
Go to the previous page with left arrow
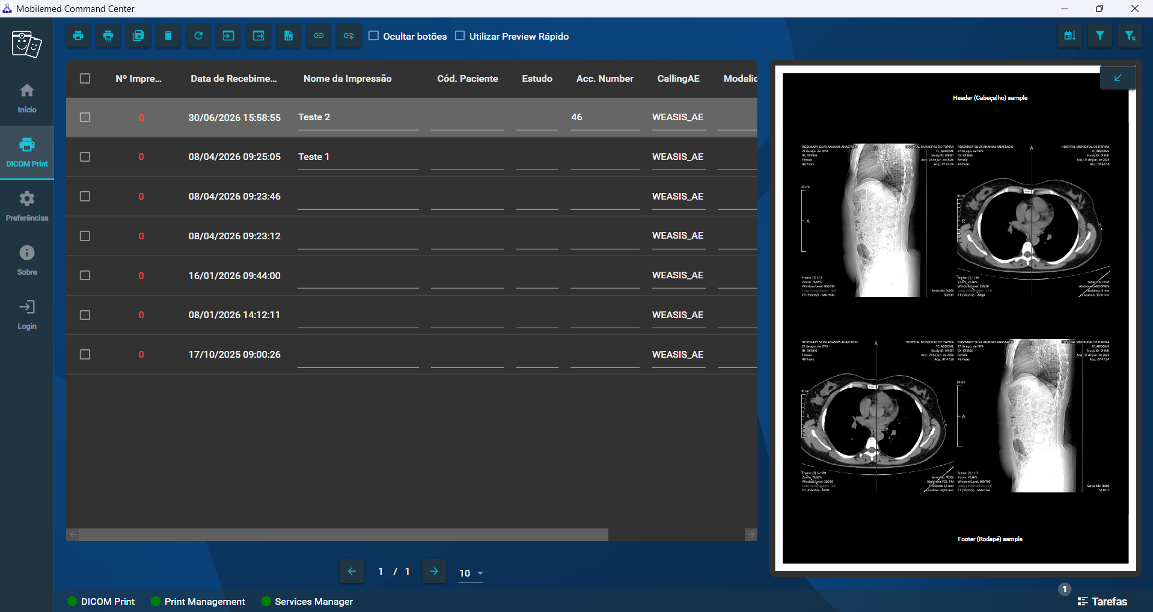click(x=352, y=571)
